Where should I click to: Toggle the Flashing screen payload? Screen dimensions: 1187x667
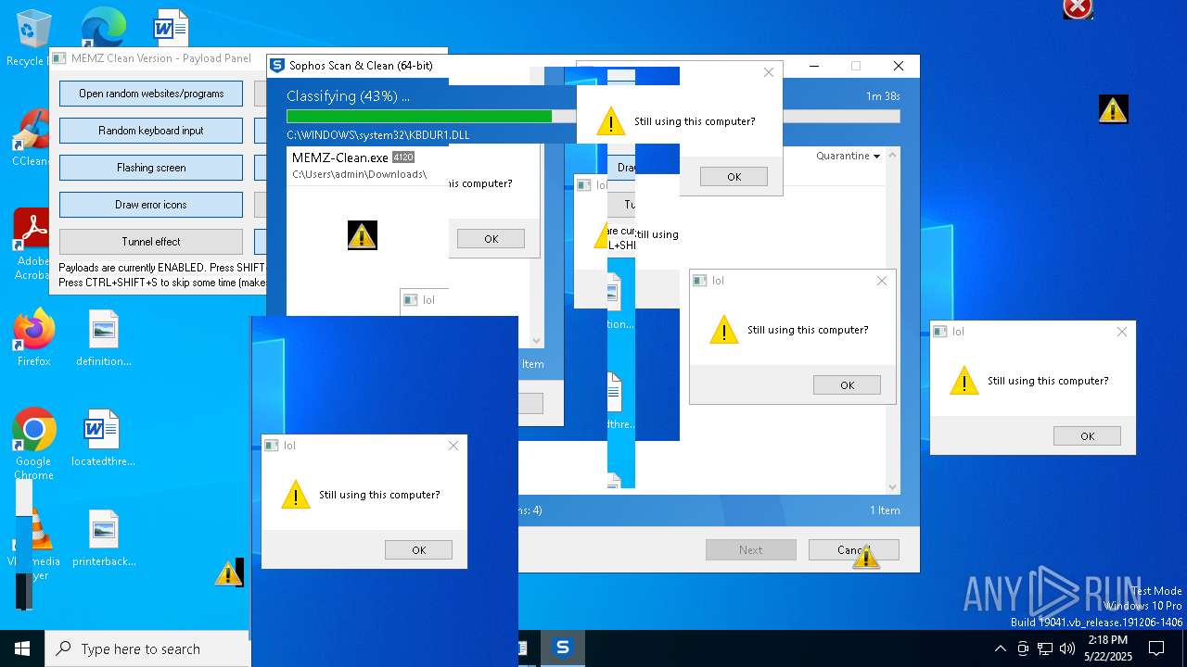[151, 168]
